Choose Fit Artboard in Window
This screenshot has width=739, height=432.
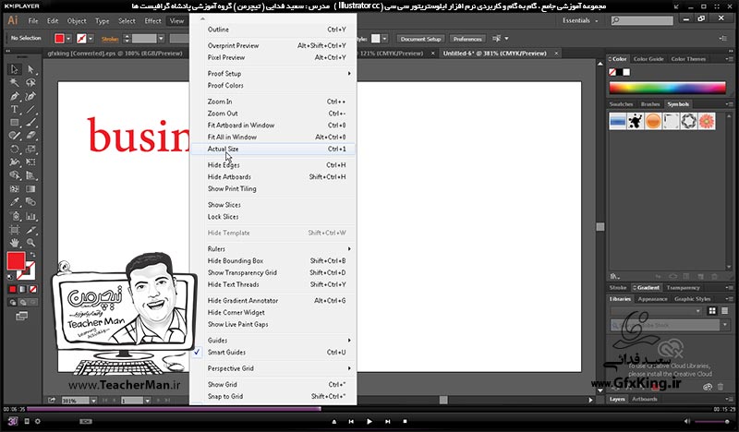click(273, 126)
